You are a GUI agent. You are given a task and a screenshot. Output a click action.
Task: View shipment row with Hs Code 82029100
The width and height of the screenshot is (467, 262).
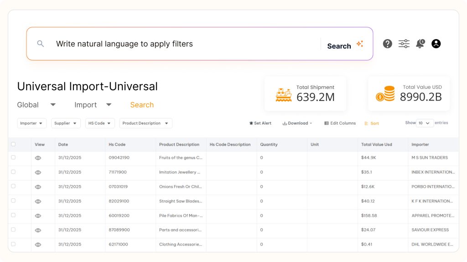pos(38,202)
